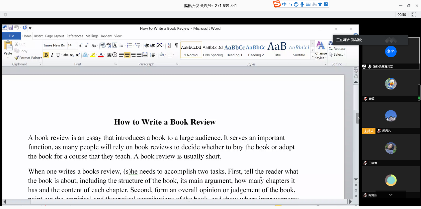Show paragraph marks with pilcrow icon
This screenshot has height=209, width=421.
tap(176, 45)
